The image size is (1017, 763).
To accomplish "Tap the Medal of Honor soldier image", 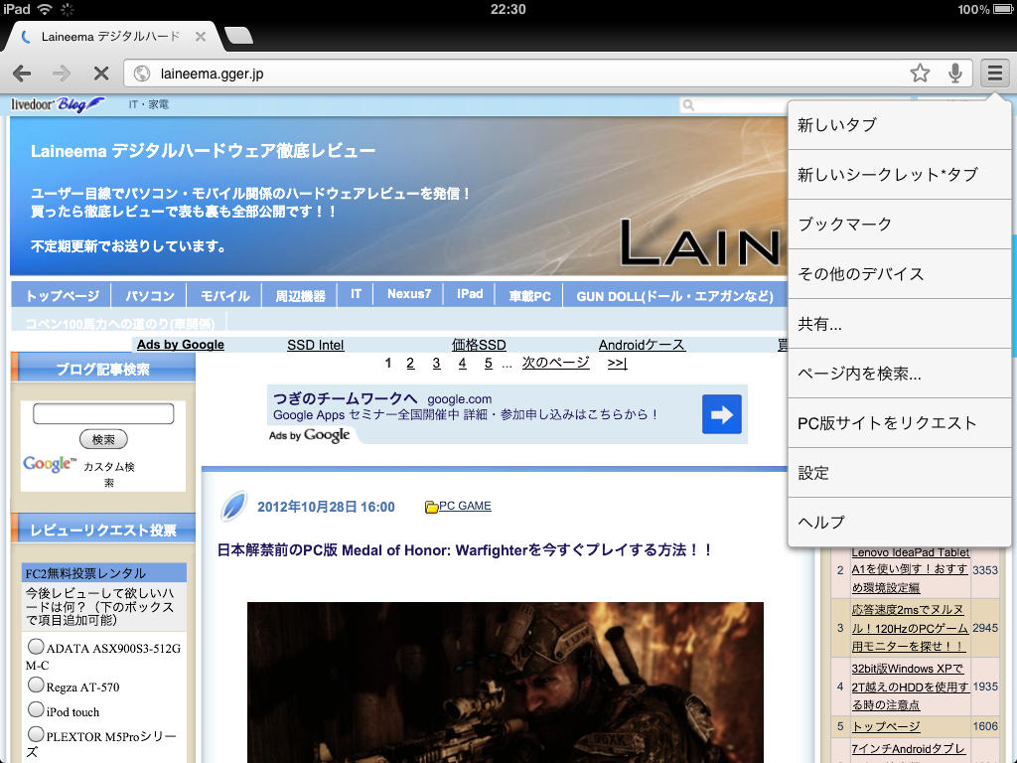I will pyautogui.click(x=506, y=683).
